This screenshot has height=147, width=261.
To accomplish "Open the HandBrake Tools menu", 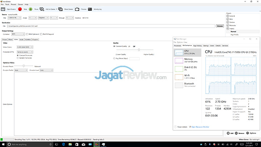I will (x=7, y=4).
